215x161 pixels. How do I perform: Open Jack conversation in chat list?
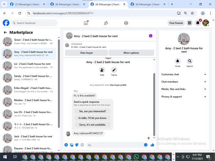29,138
